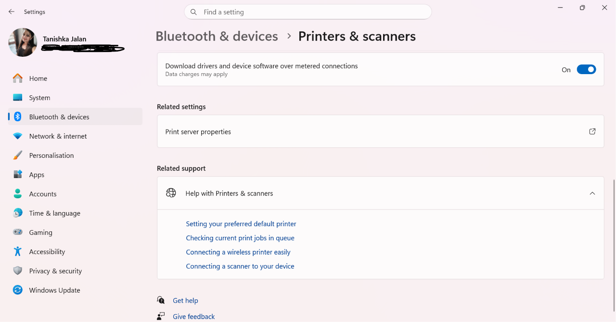Open Privacy & security settings
Screen dimensions: 616x322
tap(75, 271)
